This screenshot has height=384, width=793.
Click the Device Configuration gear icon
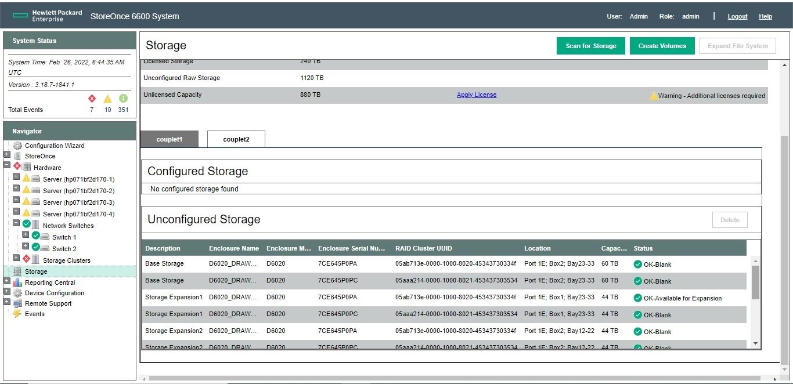click(x=17, y=293)
